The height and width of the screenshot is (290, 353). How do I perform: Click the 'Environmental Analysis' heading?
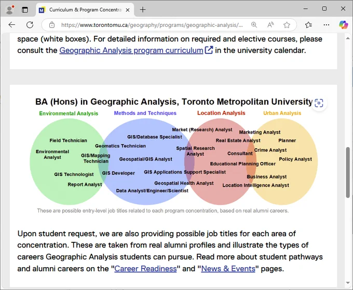[69, 113]
